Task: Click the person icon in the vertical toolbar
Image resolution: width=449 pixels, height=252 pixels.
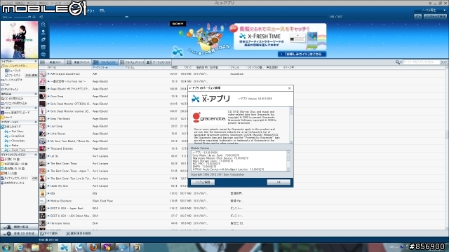Action: point(43,32)
